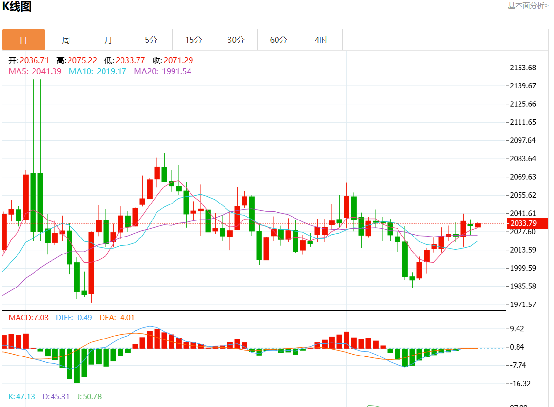Click the DIFF:-0.49 indicator label

[74, 317]
